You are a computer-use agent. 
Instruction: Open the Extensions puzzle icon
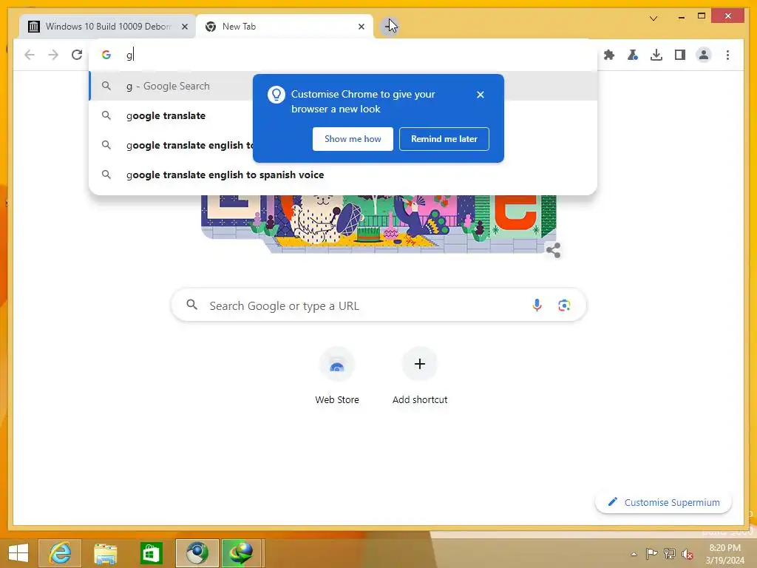(609, 55)
